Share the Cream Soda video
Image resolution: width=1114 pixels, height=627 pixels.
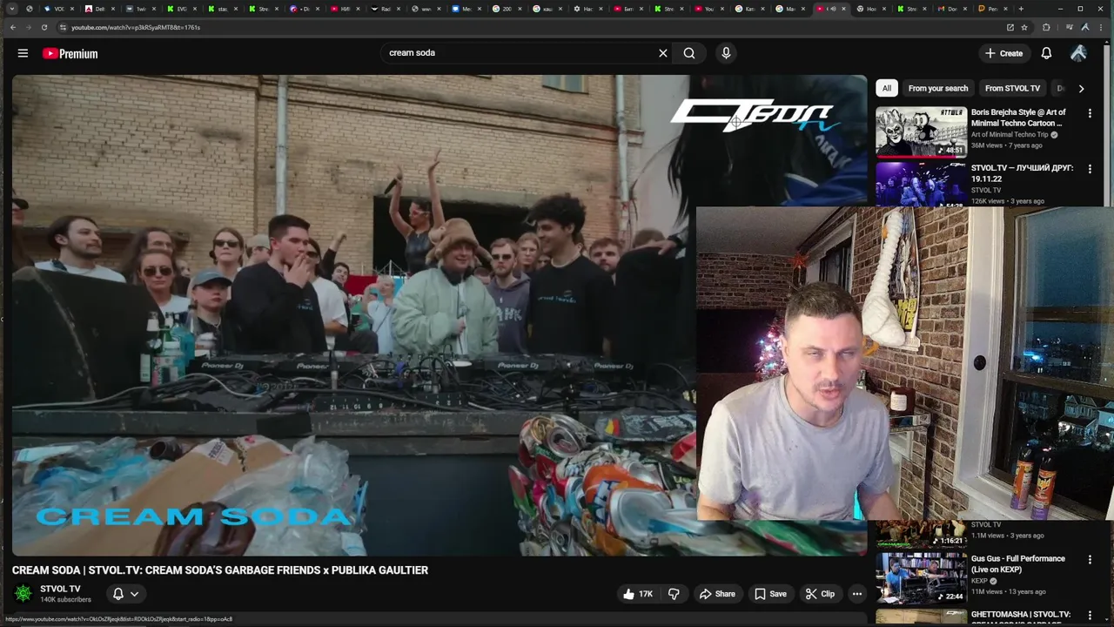pyautogui.click(x=717, y=594)
